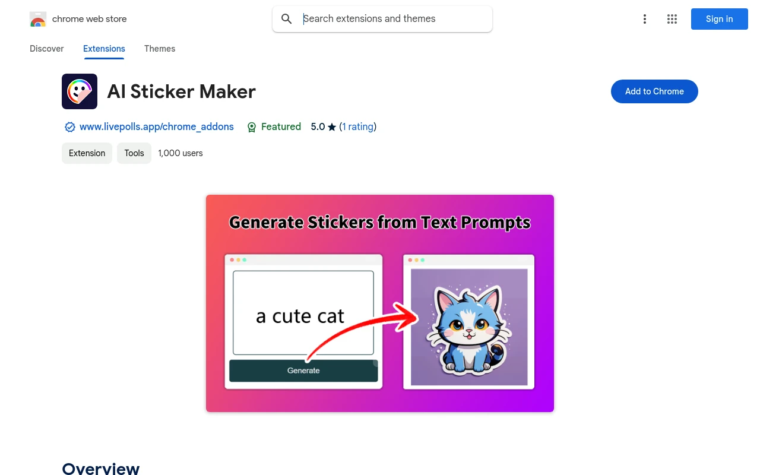Open the Generate Stickers promo screenshot

pyautogui.click(x=380, y=303)
